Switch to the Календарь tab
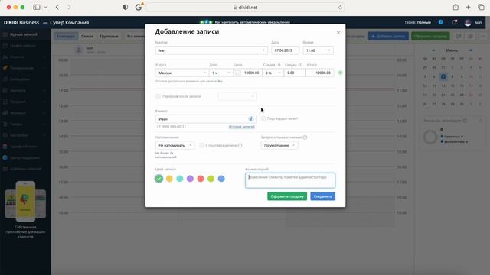The image size is (490, 275). click(x=66, y=36)
